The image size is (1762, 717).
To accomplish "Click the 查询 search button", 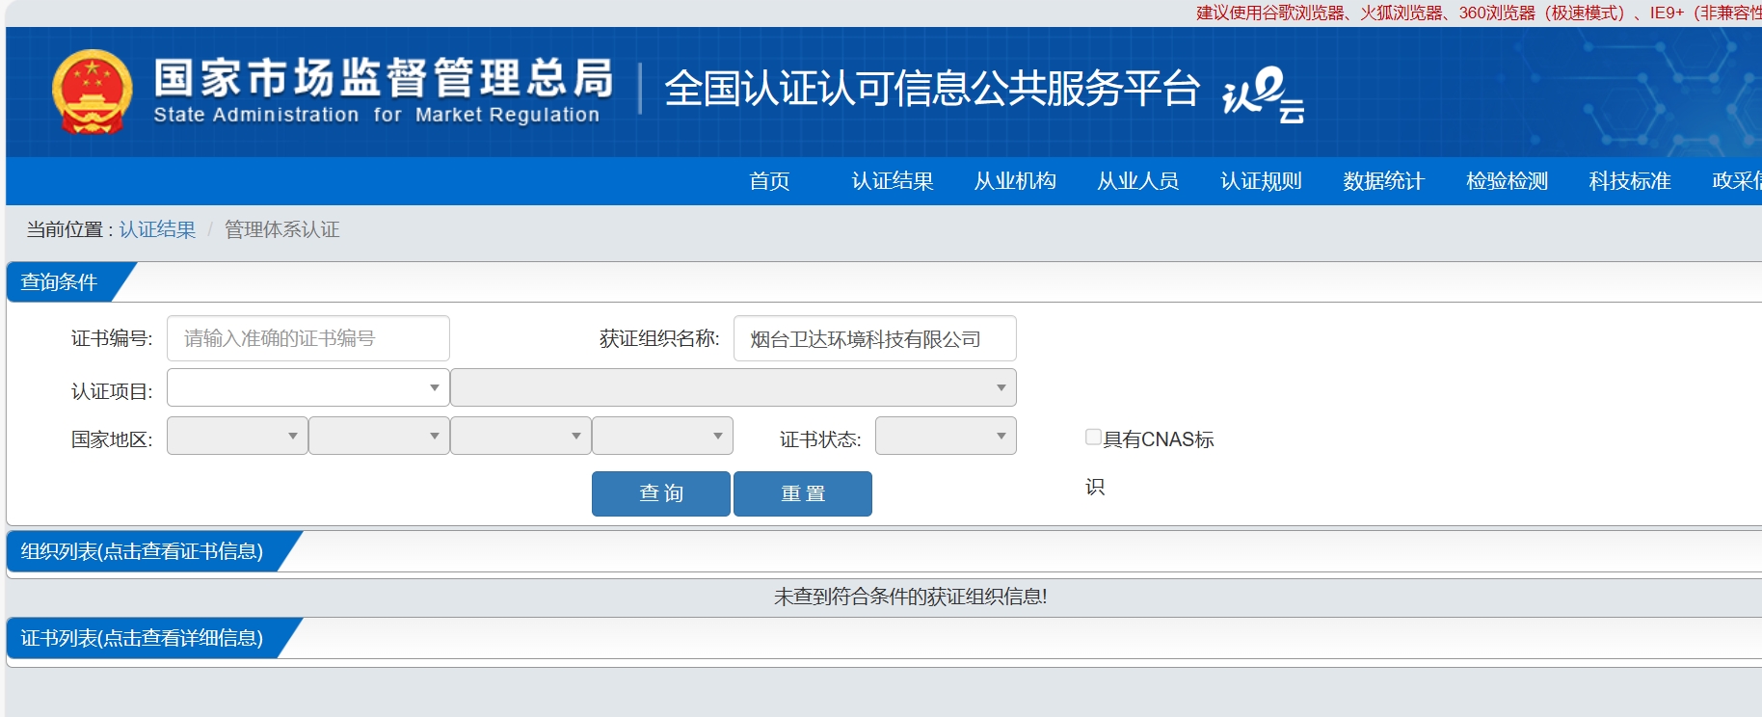I will click(661, 493).
